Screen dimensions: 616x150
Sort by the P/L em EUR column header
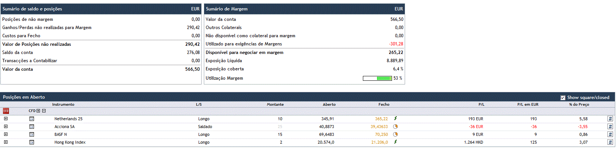[528, 105]
